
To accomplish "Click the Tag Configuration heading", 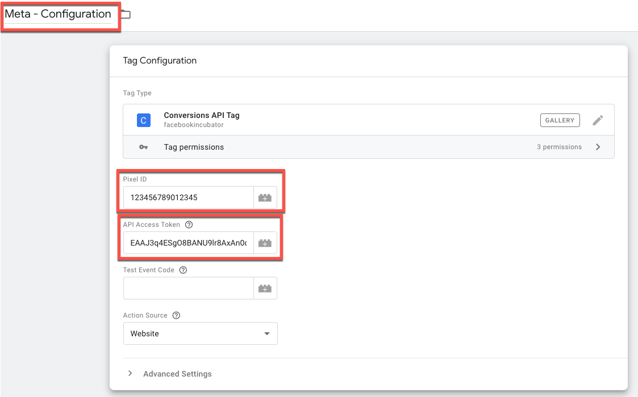I will pos(160,61).
